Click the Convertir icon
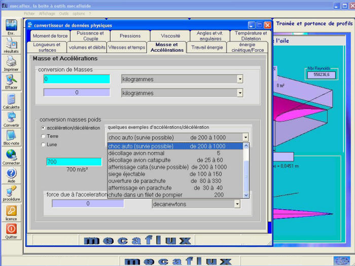 point(11,119)
